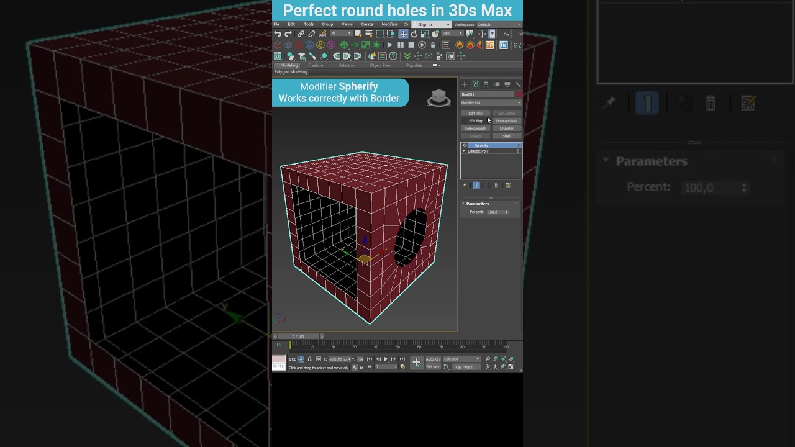Open the Workspaces Default dropdown
The height and width of the screenshot is (447, 795).
point(499,25)
